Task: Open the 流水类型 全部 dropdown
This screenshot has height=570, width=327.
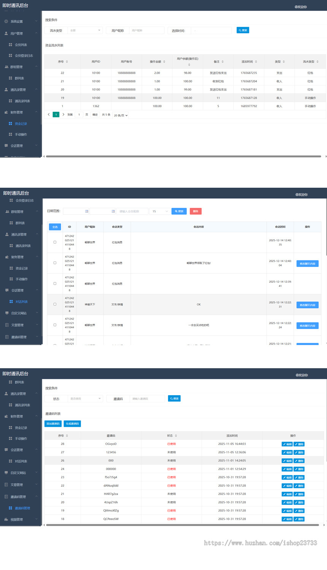Action: coord(85,30)
